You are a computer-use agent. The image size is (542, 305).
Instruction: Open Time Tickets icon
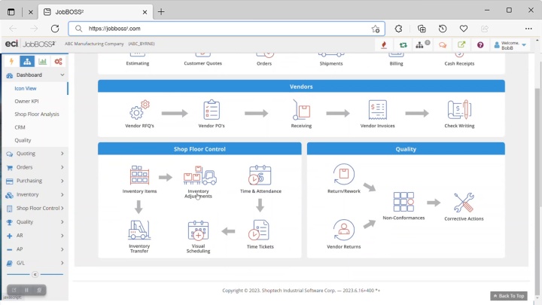click(x=260, y=230)
